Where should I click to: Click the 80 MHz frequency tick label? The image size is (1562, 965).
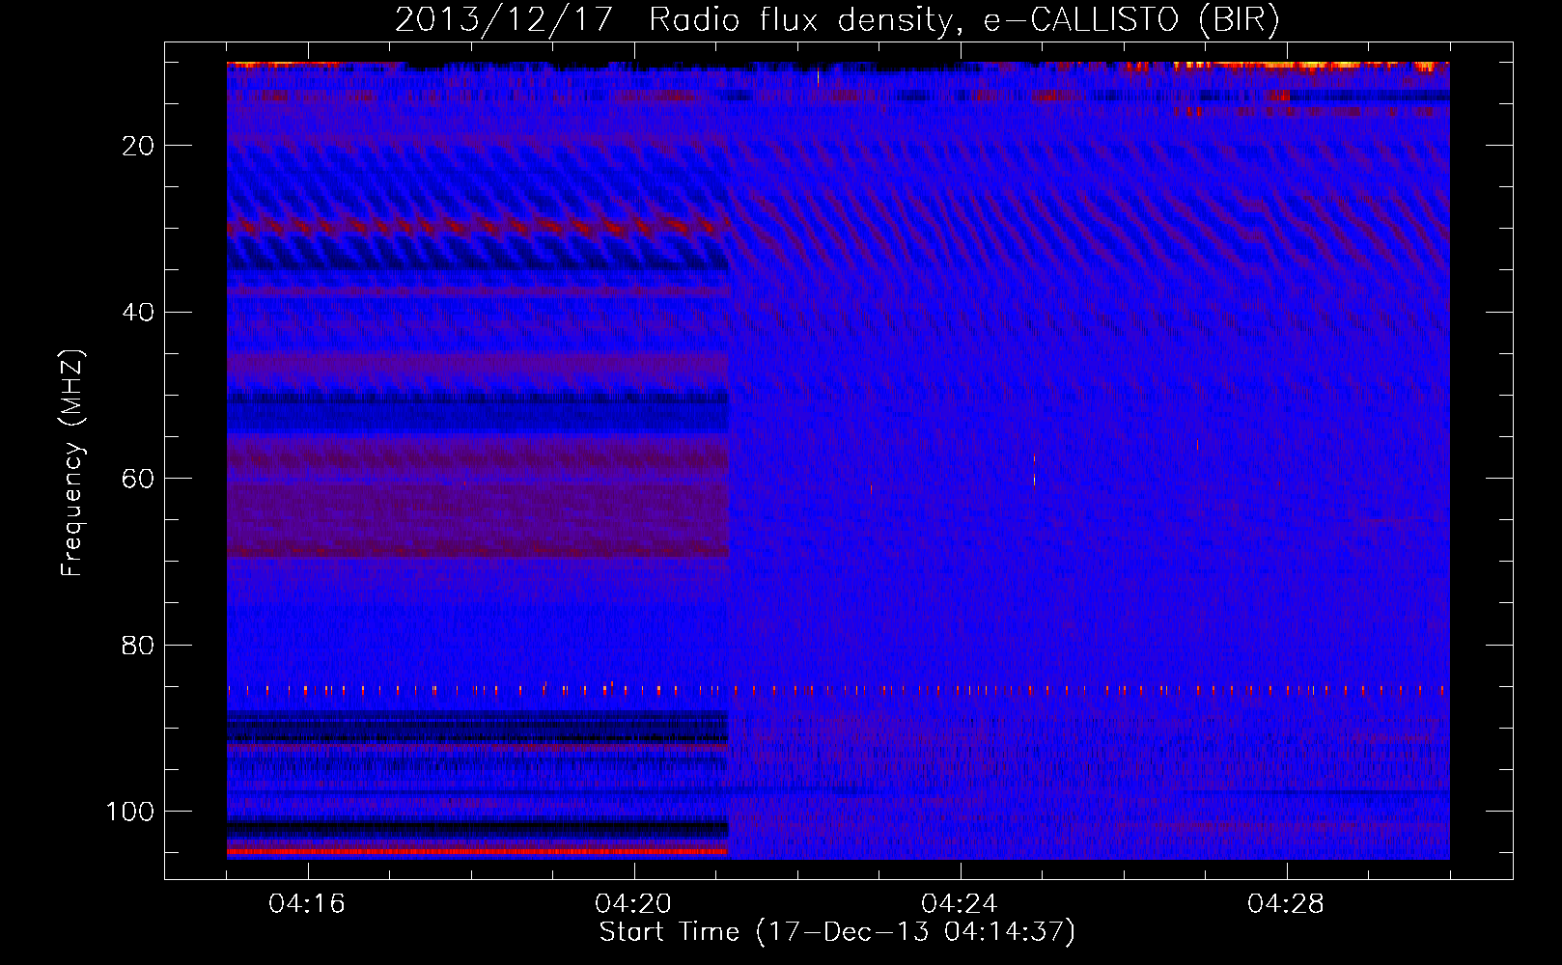pyautogui.click(x=138, y=645)
